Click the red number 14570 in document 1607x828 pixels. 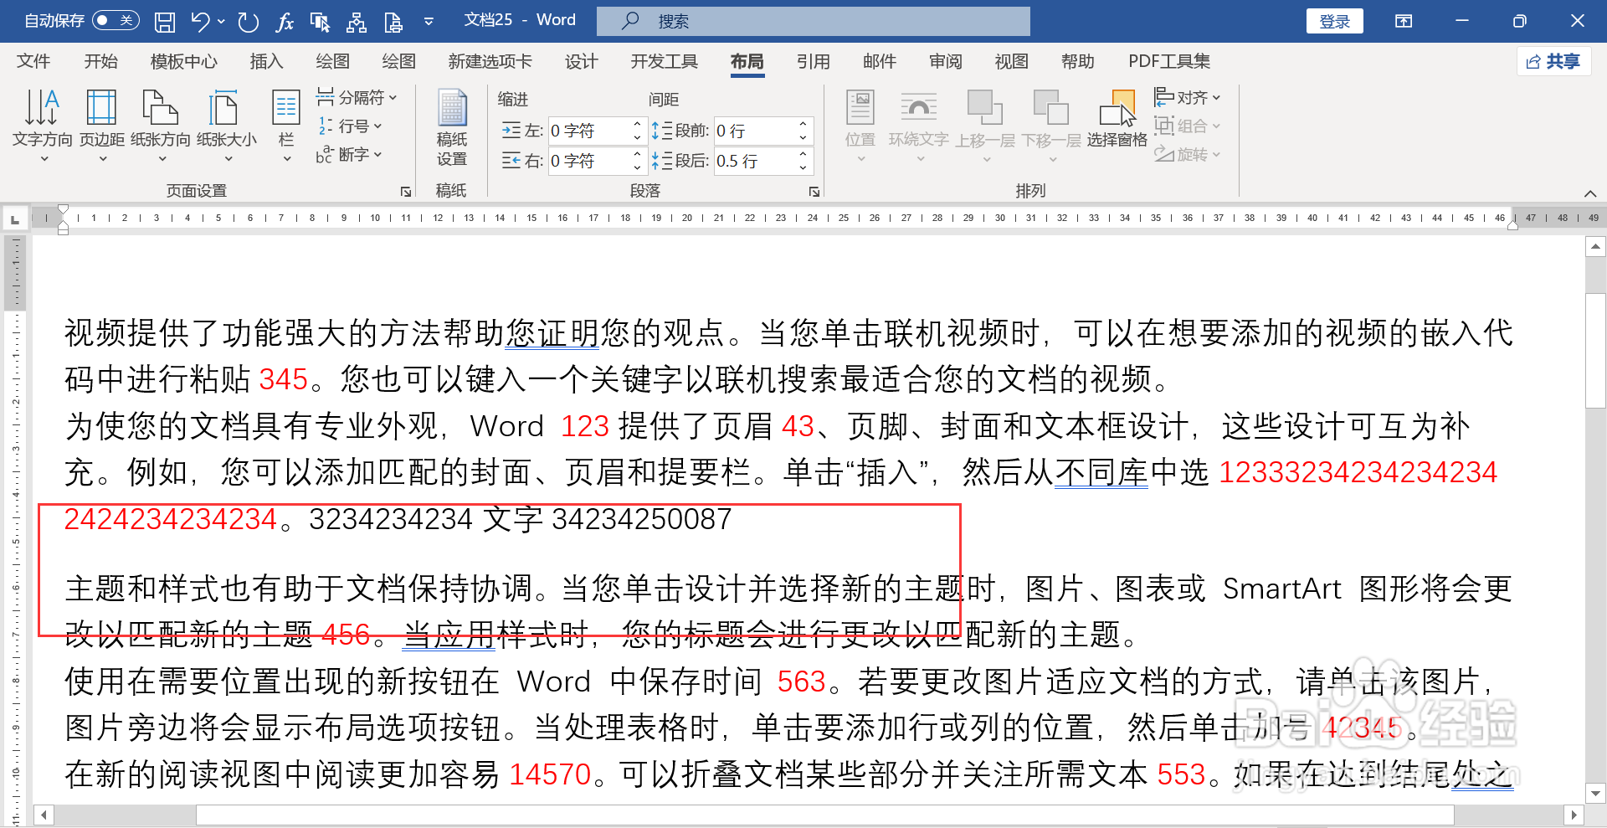[550, 775]
